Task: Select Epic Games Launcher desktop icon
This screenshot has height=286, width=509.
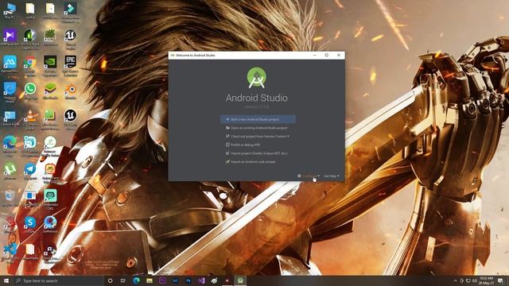Action: coord(71,66)
